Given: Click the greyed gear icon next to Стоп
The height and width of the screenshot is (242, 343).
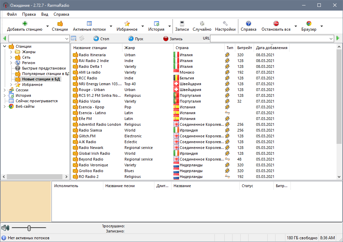Looking at the screenshot, I should 82,39.
